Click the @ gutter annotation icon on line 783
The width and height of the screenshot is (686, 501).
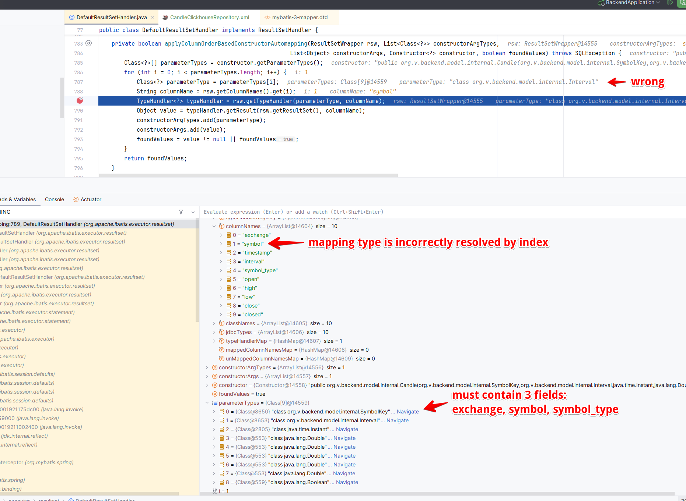point(88,43)
